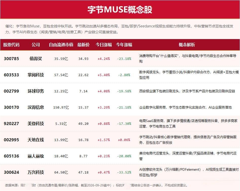Click yearly change -20.00%
This screenshot has height=191, width=240.
point(124,156)
